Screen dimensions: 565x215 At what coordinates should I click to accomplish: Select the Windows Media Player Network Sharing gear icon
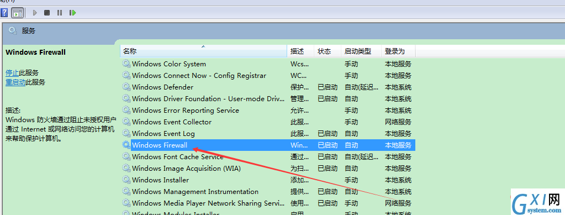tap(126, 203)
